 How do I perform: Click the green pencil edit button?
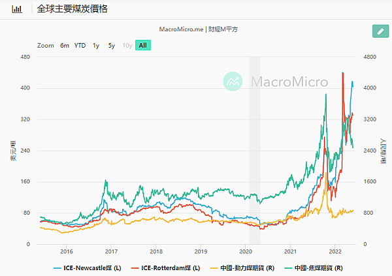pyautogui.click(x=379, y=31)
